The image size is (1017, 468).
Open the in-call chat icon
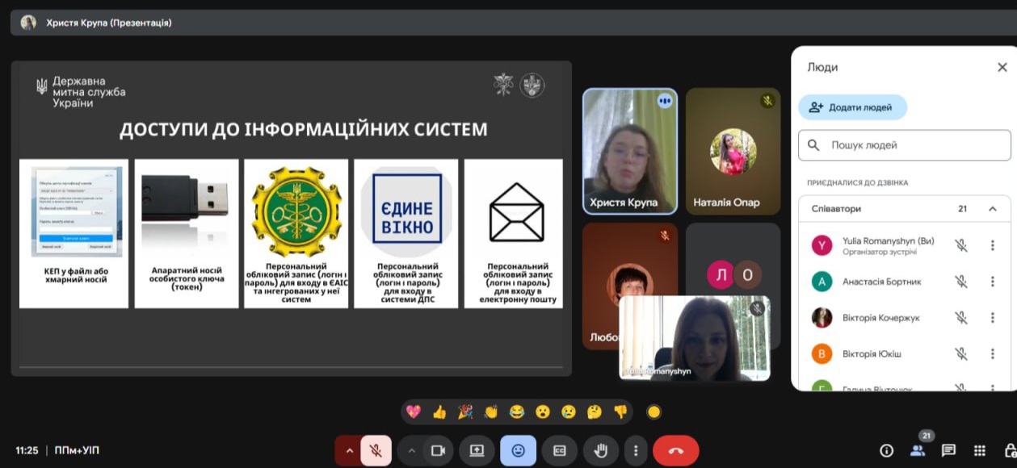point(947,450)
